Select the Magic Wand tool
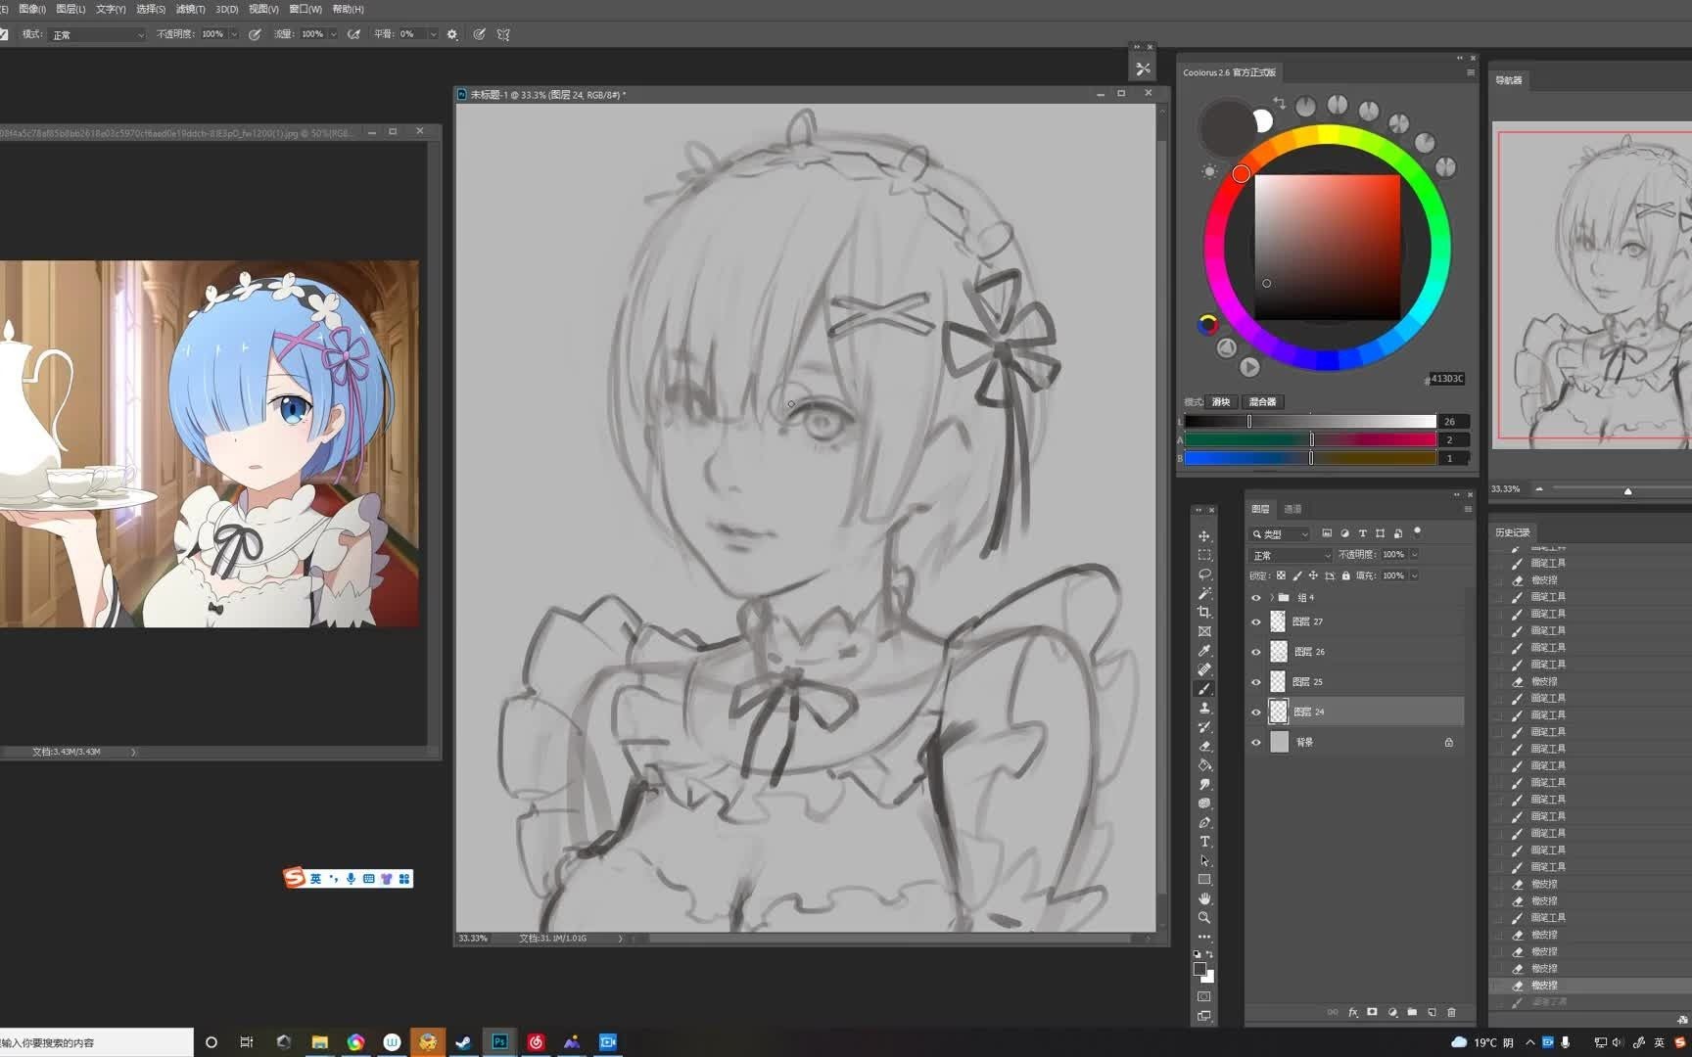Screen dimensions: 1692x1057 pyautogui.click(x=1204, y=593)
